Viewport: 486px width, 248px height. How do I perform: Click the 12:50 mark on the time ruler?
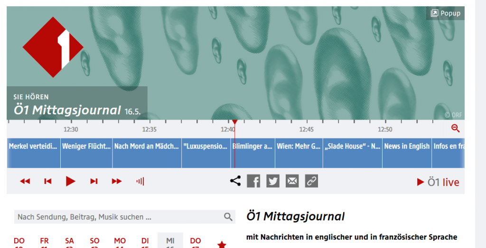coord(385,129)
